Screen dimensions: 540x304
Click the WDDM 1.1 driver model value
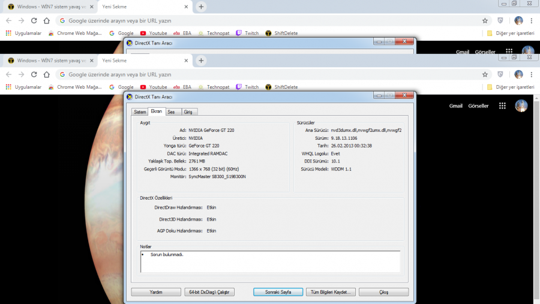[341, 169]
